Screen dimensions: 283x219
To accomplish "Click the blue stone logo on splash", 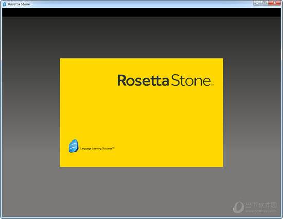I will tap(74, 146).
